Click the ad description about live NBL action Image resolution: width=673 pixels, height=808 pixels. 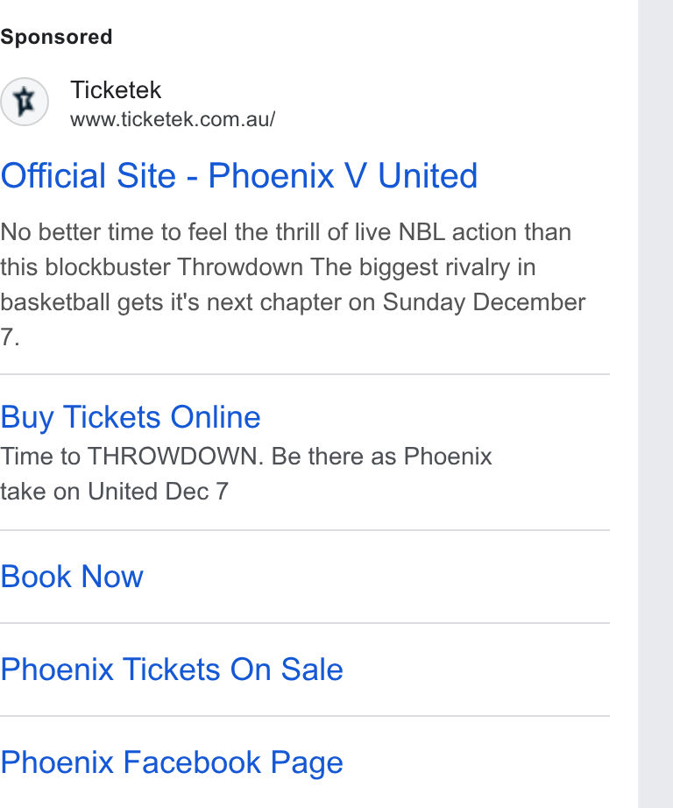pyautogui.click(x=293, y=285)
